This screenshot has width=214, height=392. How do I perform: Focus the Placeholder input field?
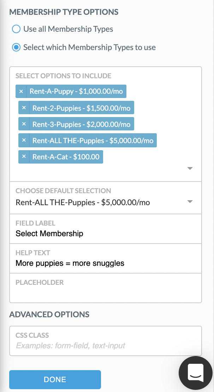pyautogui.click(x=105, y=288)
